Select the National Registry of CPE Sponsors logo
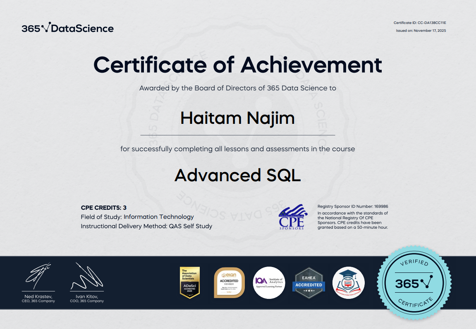Screen dimensions: 476x329 coord(292,217)
